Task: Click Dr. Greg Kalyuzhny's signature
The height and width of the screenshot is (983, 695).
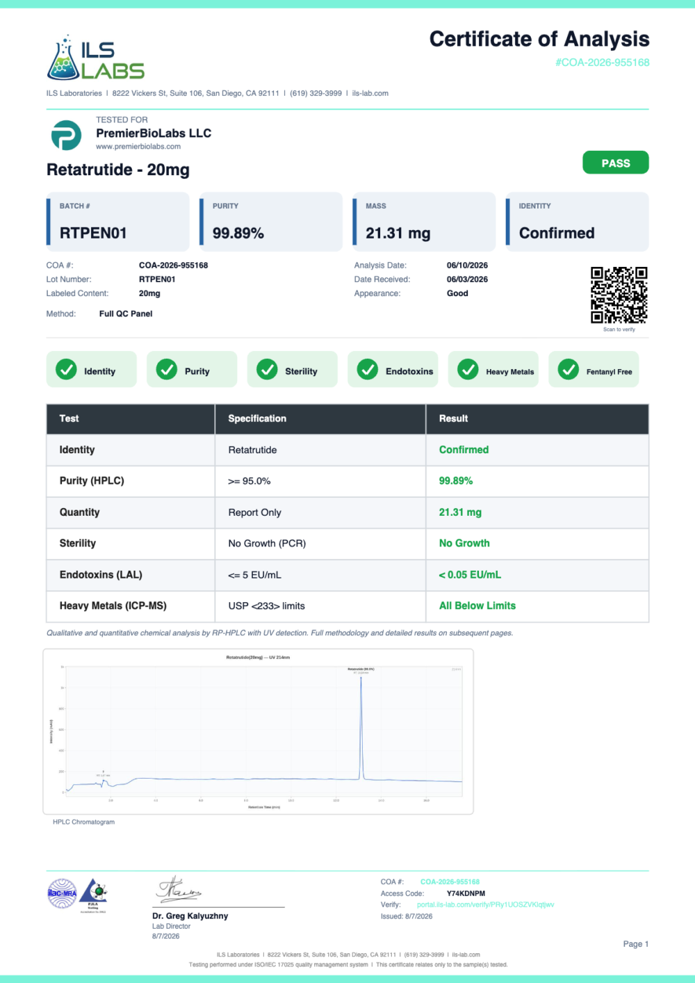Action: (x=179, y=889)
